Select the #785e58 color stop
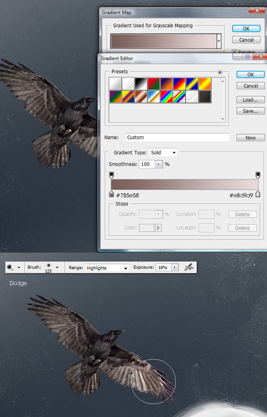Viewport: 267px width, 417px height. (112, 194)
